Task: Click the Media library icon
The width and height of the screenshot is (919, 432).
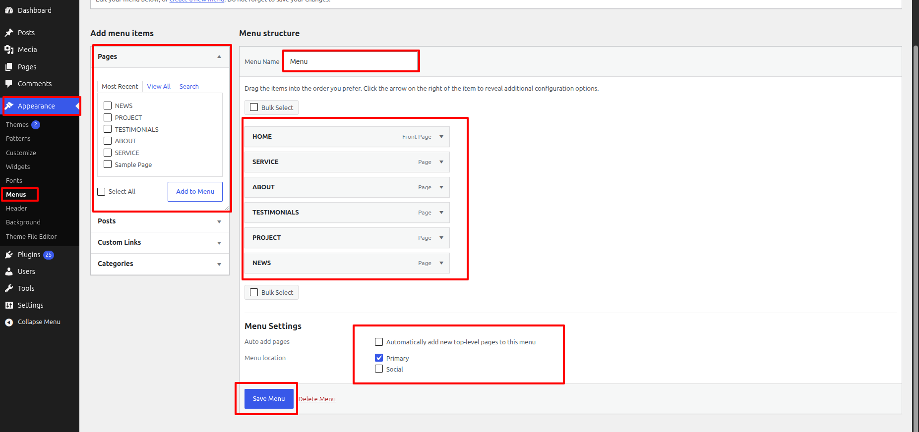Action: [9, 50]
